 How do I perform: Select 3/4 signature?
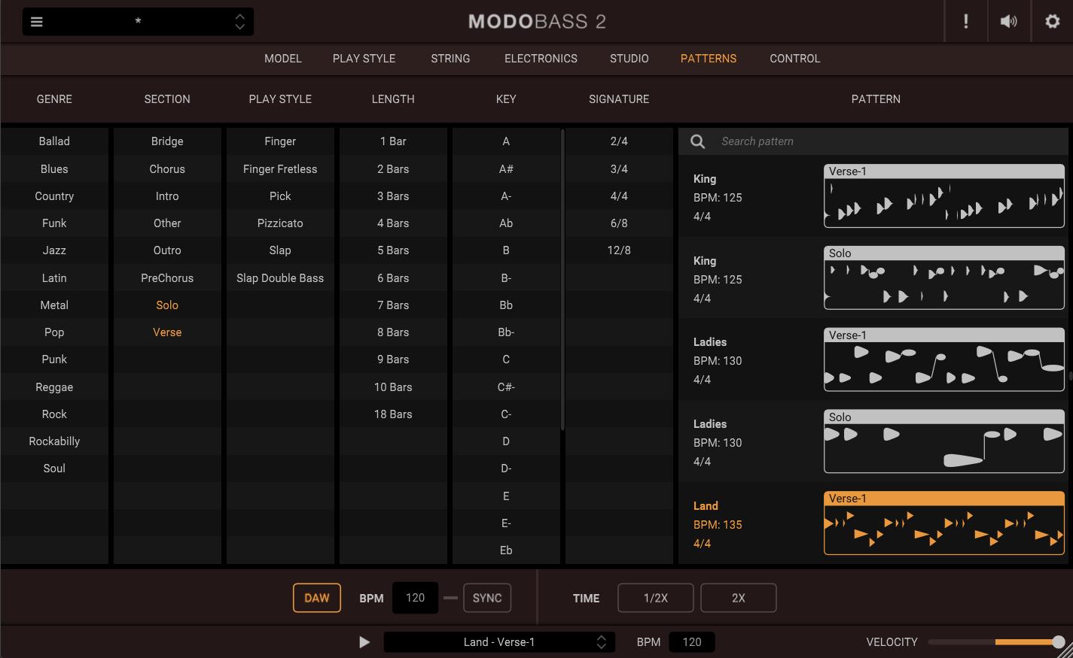[x=619, y=169]
